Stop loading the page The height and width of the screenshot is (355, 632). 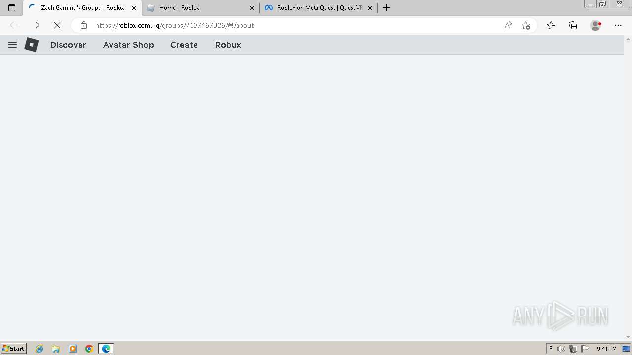(57, 25)
